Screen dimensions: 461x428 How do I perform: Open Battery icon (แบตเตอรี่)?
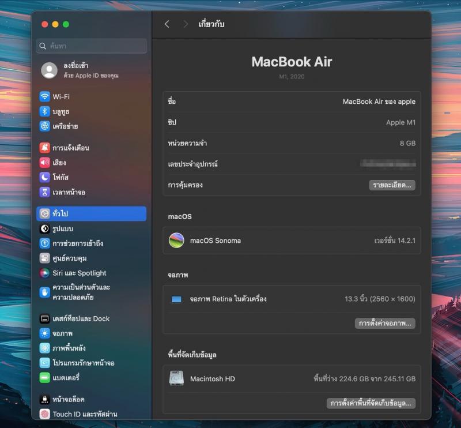pos(45,377)
